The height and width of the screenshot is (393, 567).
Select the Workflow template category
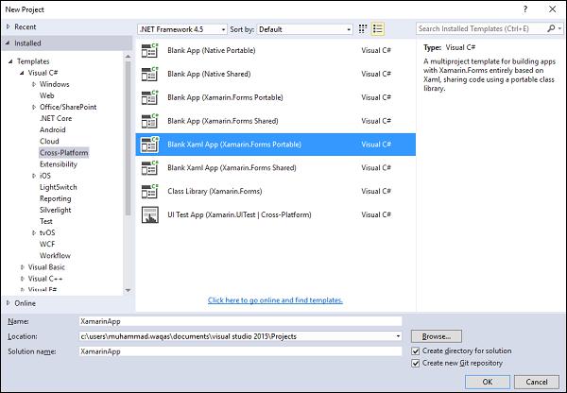[x=55, y=256]
